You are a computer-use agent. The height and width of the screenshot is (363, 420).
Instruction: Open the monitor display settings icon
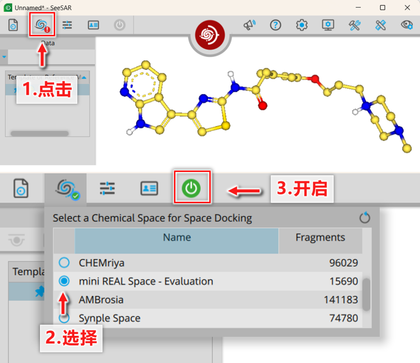tap(328, 25)
